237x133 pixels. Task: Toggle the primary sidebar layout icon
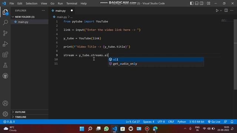click(x=191, y=3)
